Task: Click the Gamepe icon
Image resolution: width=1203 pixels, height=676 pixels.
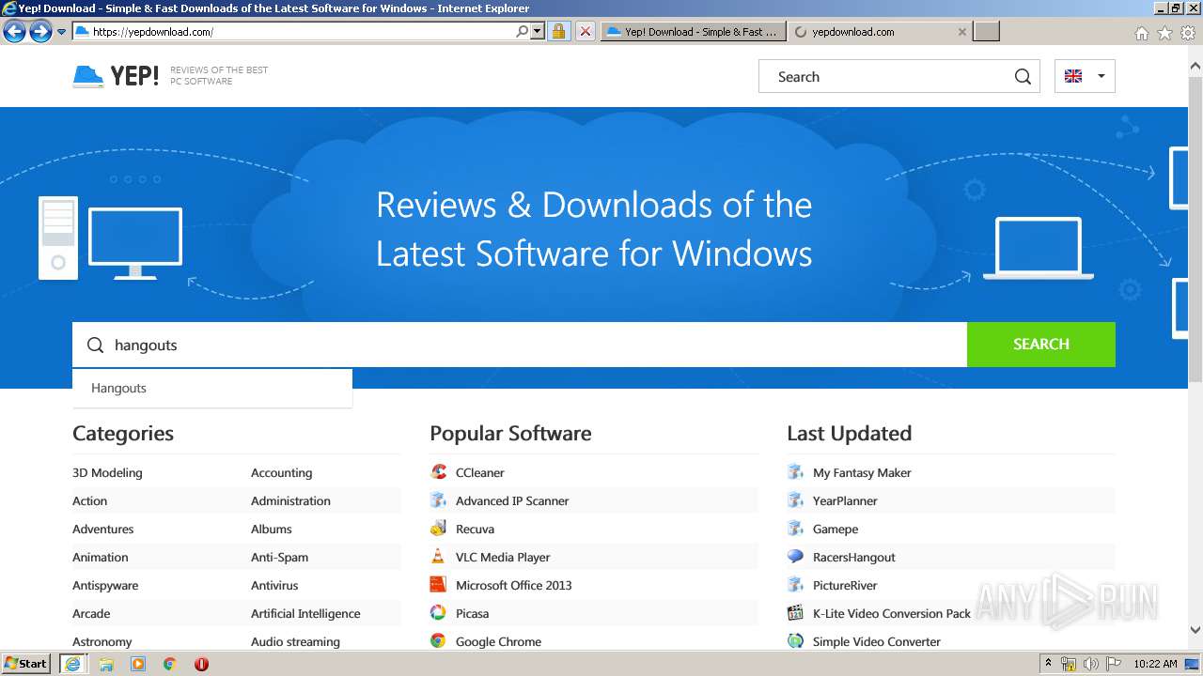Action: click(795, 529)
